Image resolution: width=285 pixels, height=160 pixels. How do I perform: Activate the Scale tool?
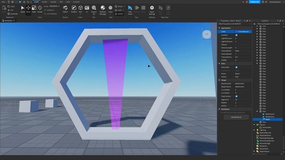[34, 9]
